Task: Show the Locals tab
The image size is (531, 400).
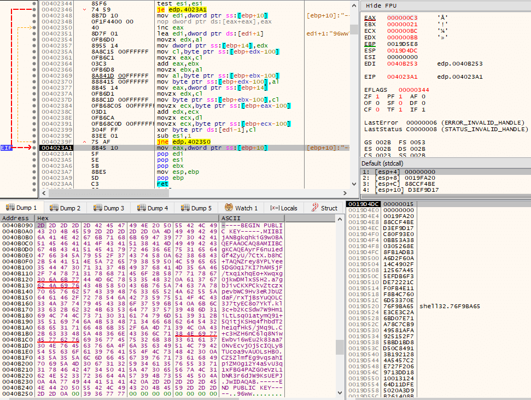Action: coord(284,208)
